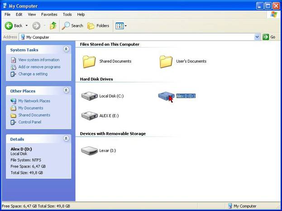Click the My Network Places globe icon
Image resolution: width=282 pixels, height=211 pixels.
(13, 101)
